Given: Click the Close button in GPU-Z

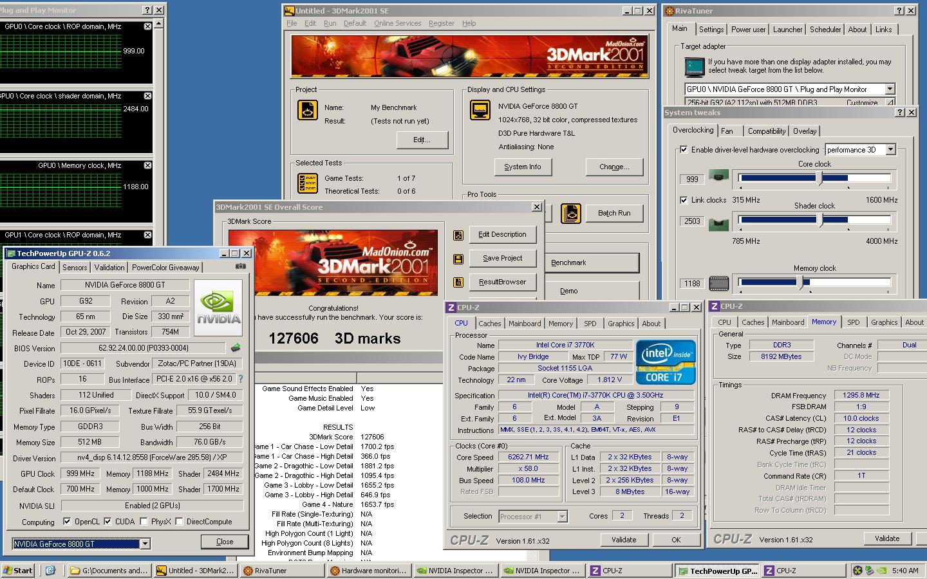Looking at the screenshot, I should pos(224,542).
